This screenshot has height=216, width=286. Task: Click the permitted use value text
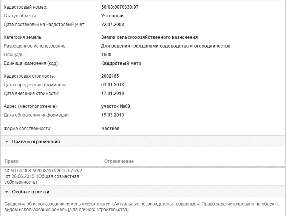pyautogui.click(x=166, y=46)
